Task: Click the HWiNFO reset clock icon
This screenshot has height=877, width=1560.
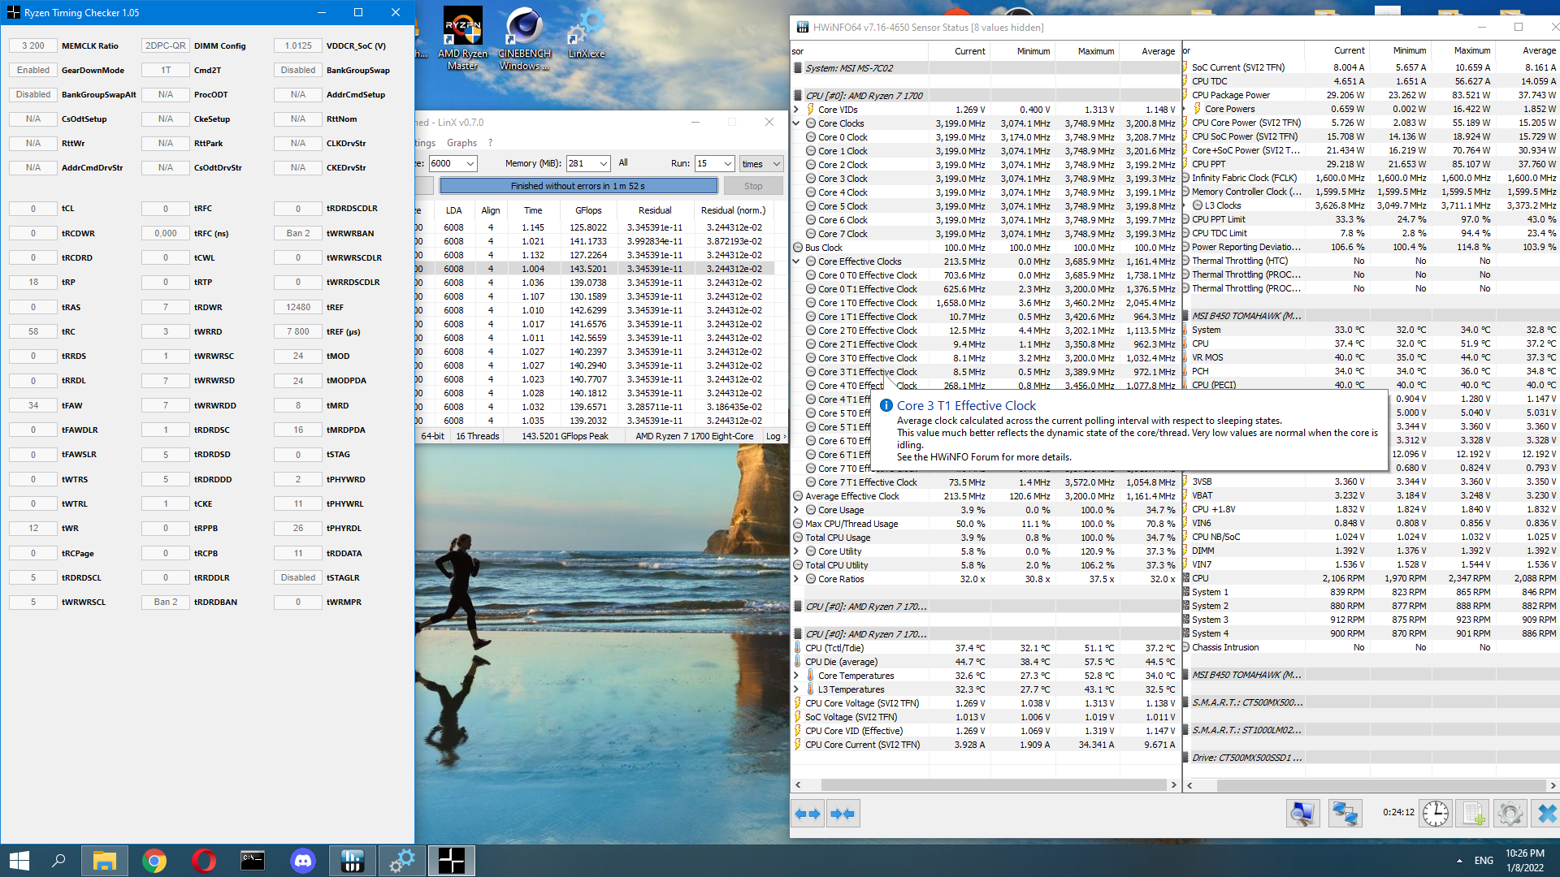Action: [1435, 814]
